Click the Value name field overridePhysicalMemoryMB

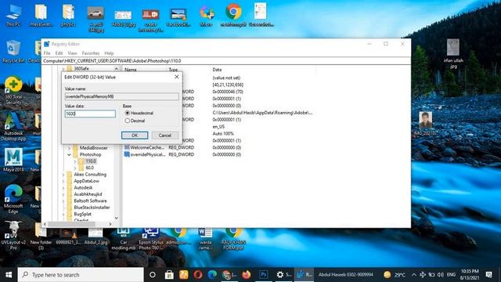tap(122, 96)
